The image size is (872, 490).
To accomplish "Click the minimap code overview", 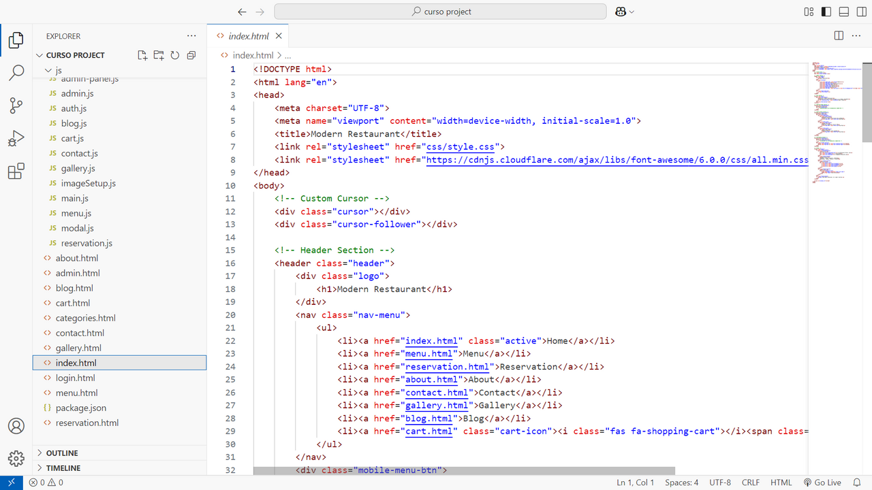I will [x=835, y=122].
